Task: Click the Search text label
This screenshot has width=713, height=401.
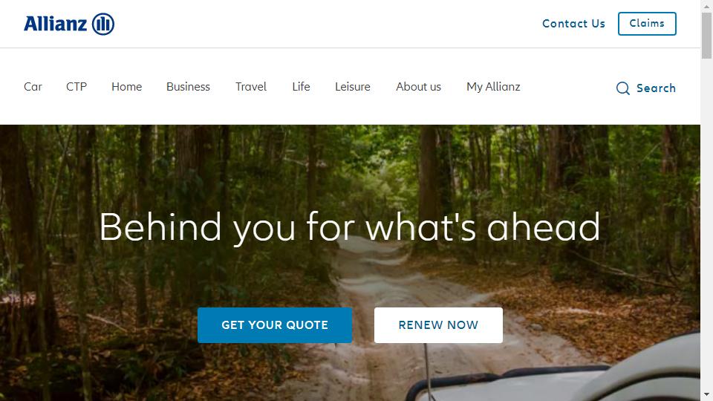Action: point(656,88)
